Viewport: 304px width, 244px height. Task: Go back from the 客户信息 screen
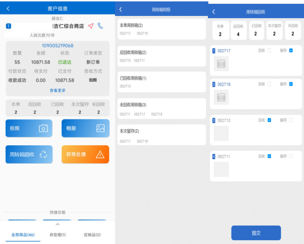8,8
